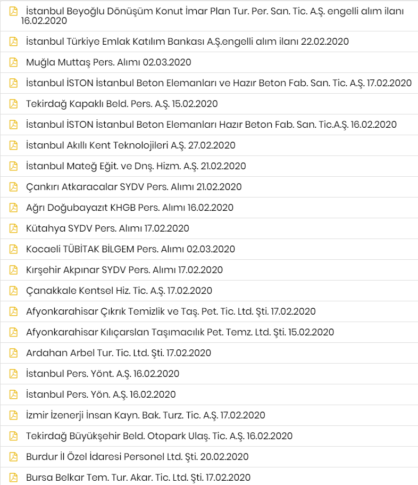
Task: Click PDF icon next to Muğla Muttaş
Action: pyautogui.click(x=13, y=62)
